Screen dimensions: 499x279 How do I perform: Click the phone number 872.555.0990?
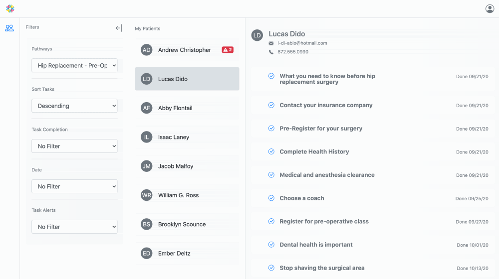pyautogui.click(x=293, y=52)
